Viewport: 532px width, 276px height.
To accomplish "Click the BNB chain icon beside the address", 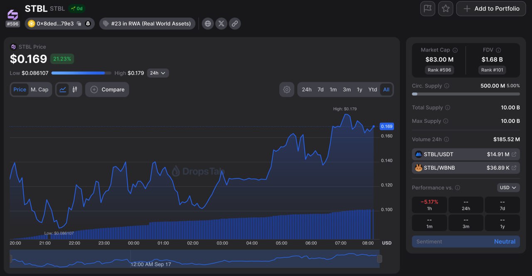I will 31,24.
